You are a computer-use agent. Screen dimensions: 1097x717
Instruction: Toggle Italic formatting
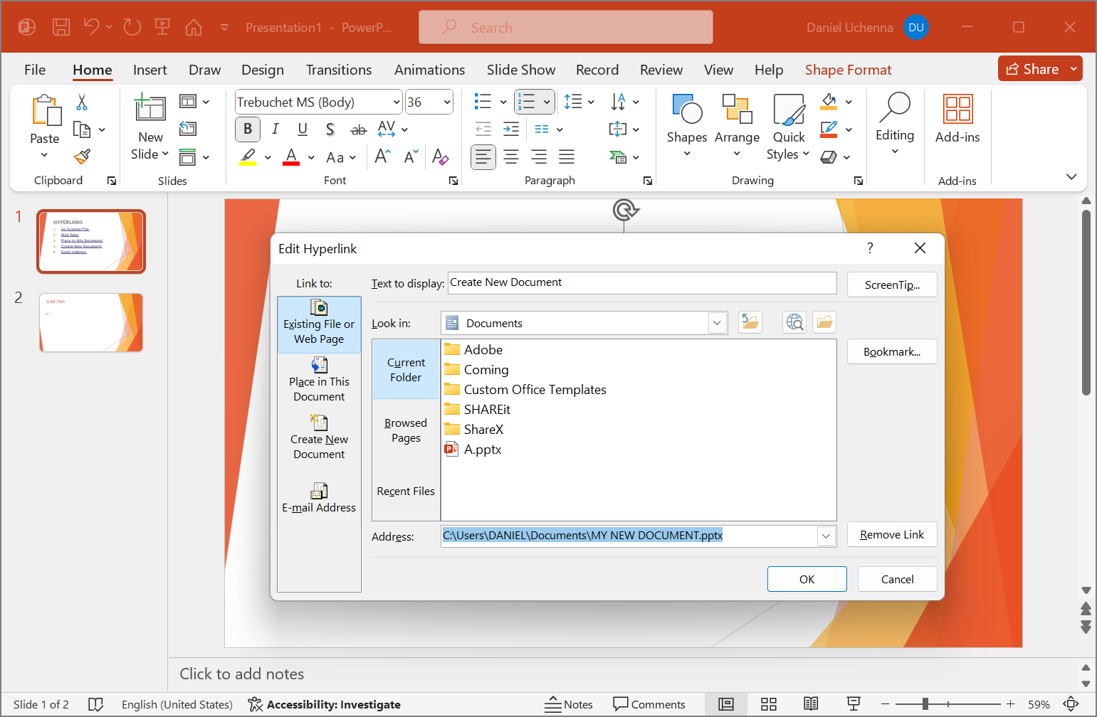click(275, 129)
